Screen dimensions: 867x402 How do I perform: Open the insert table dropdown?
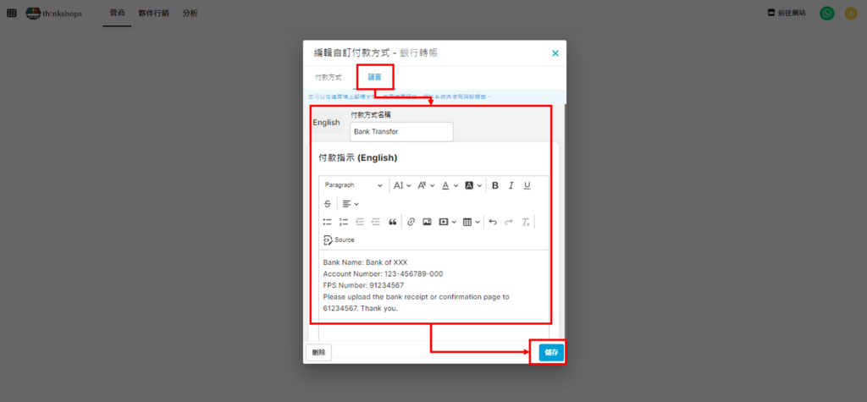click(x=472, y=222)
